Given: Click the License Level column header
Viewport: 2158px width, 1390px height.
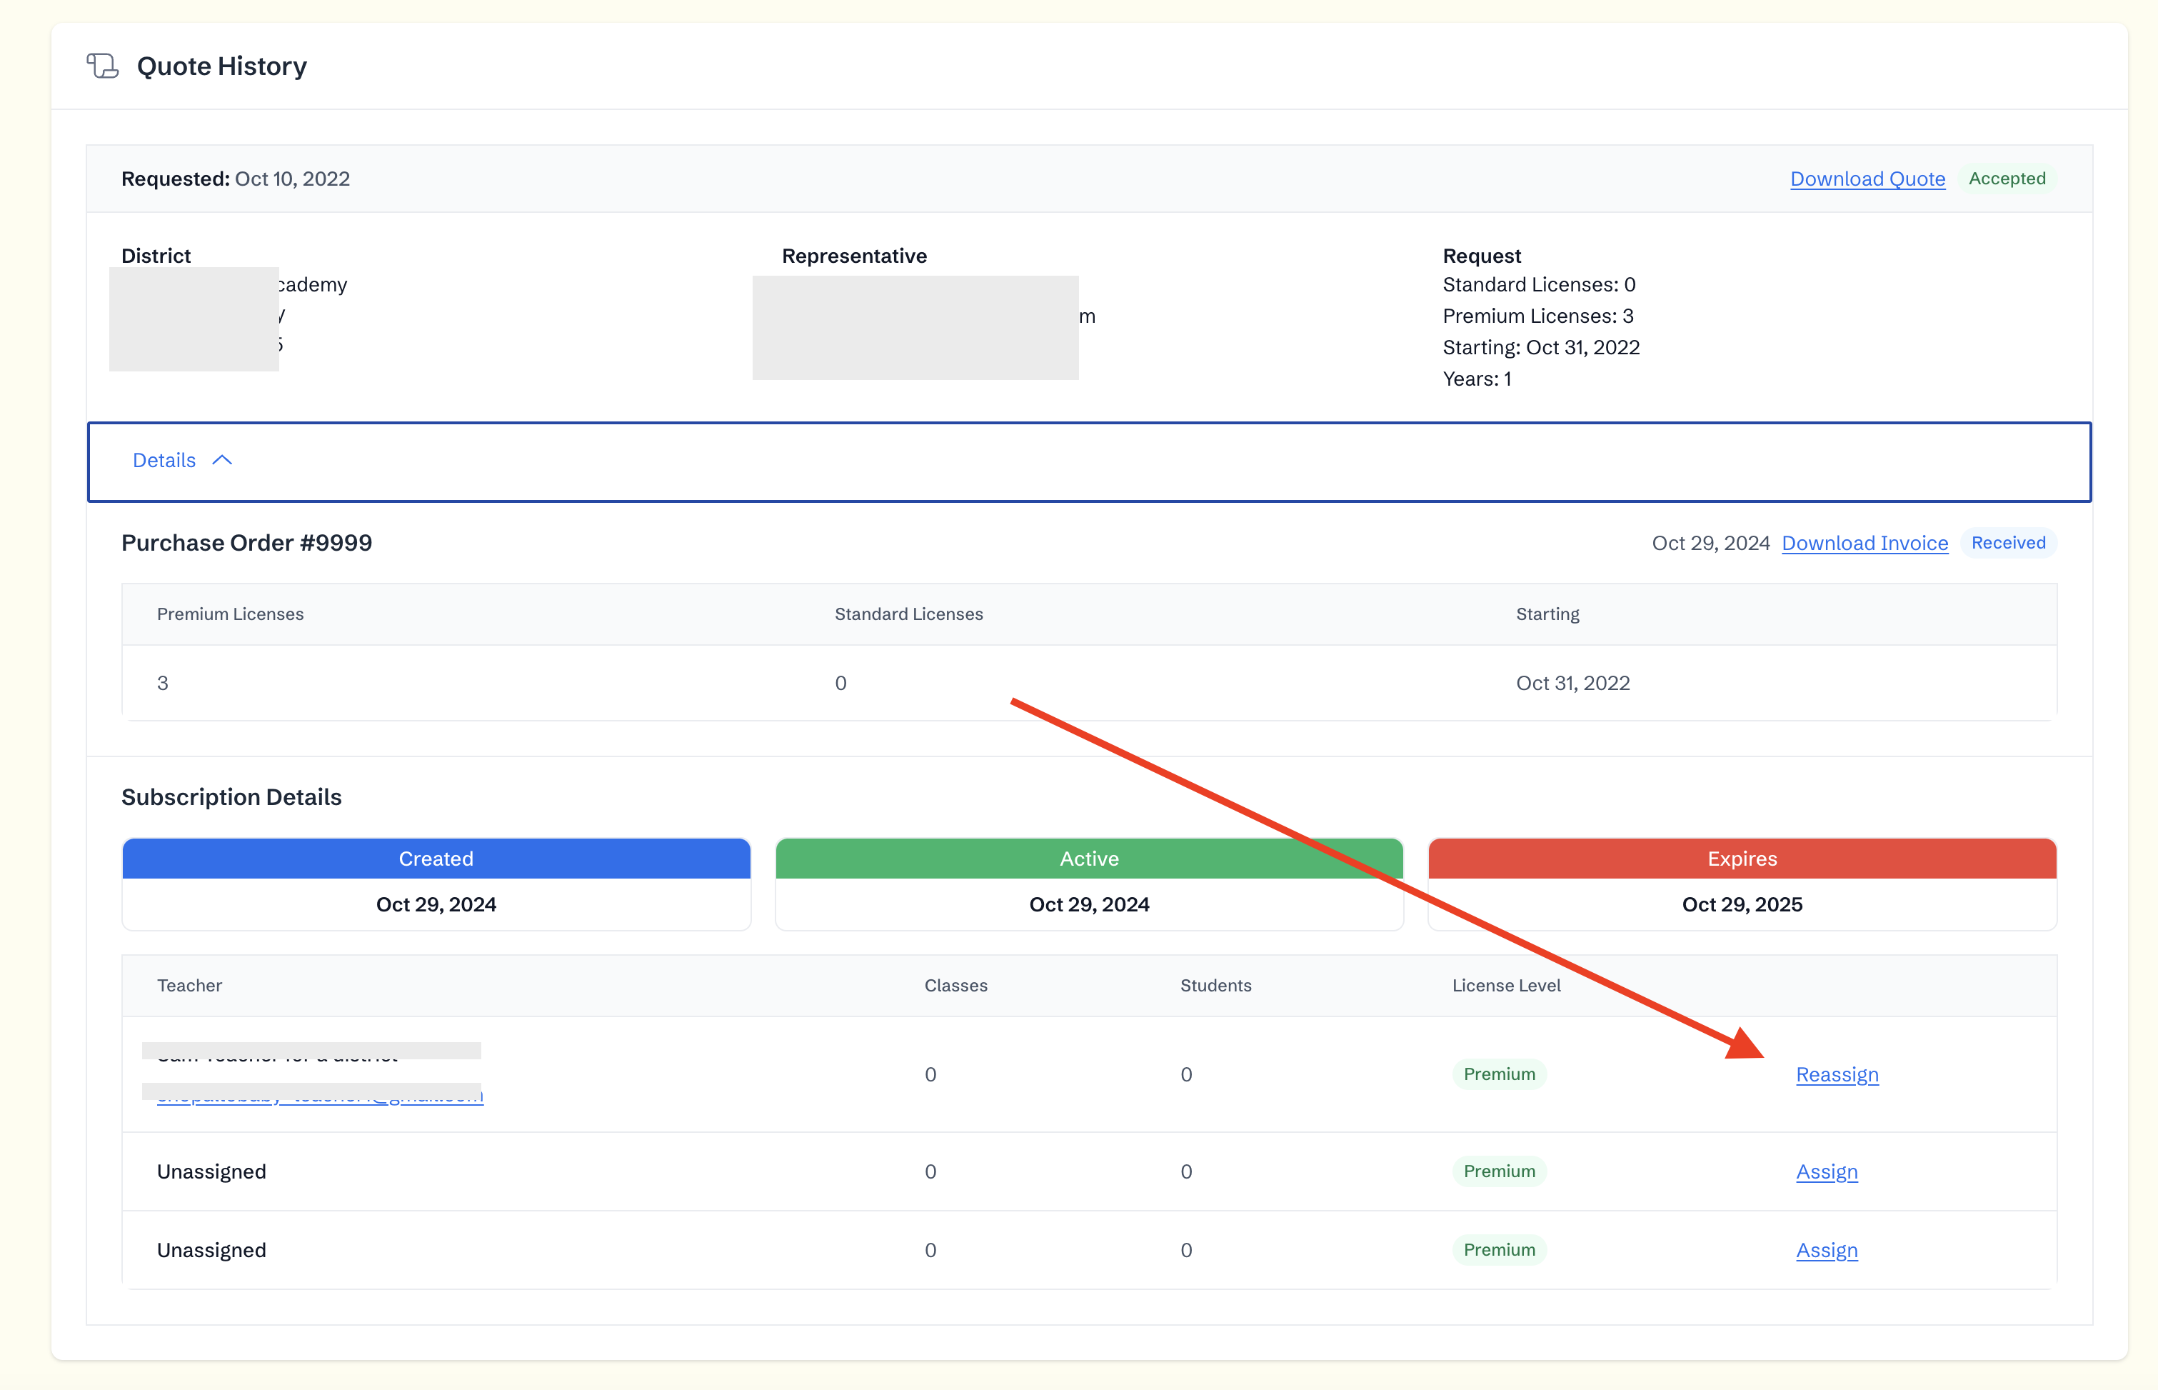Looking at the screenshot, I should pos(1506,986).
